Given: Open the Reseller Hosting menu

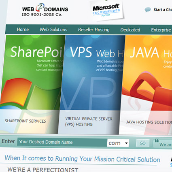Looking at the screenshot, I should coord(94,30).
